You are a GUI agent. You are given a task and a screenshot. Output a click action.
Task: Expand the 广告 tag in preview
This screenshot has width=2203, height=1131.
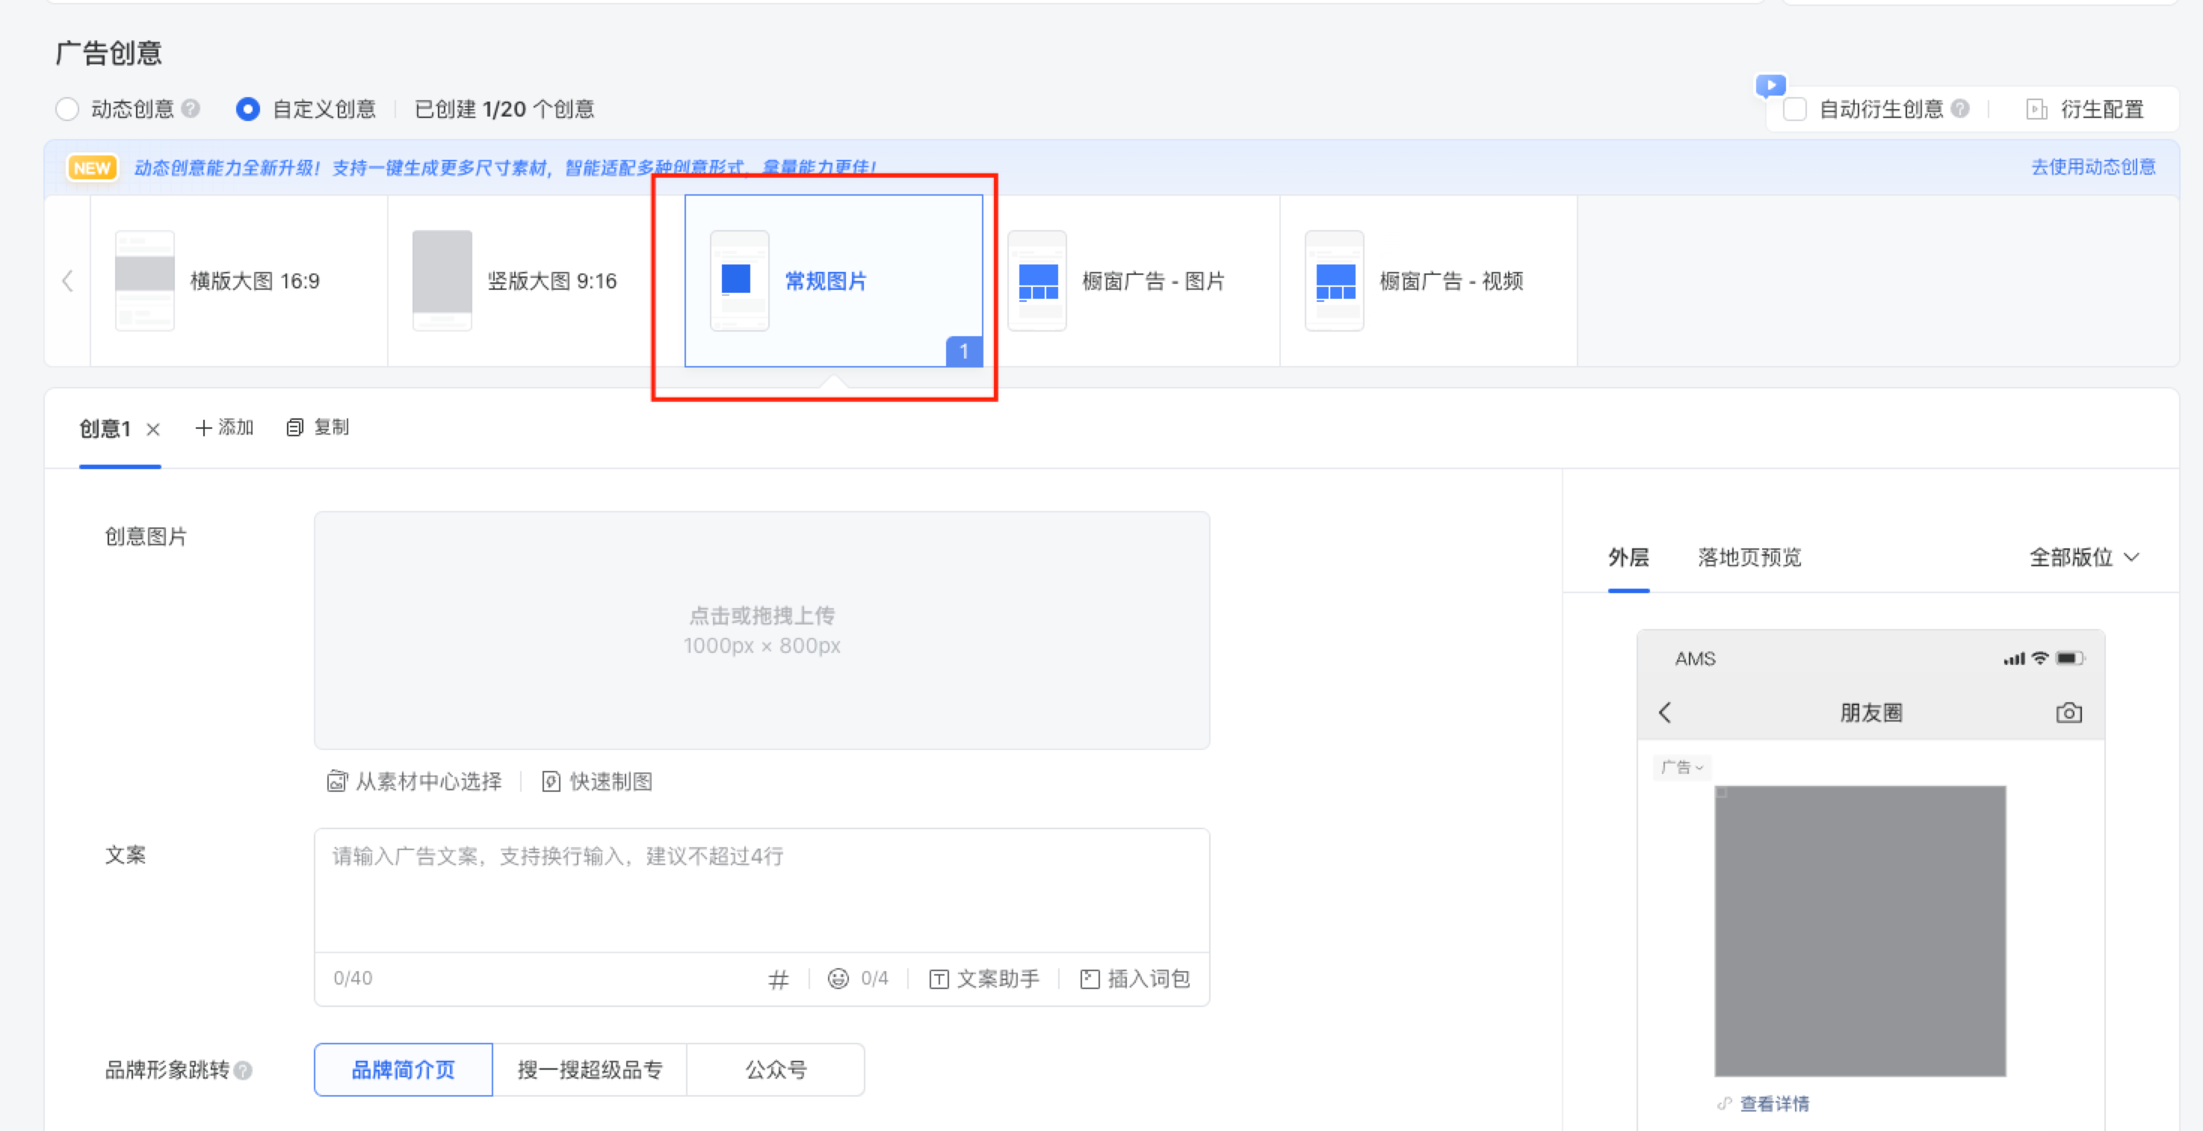[x=1682, y=766]
